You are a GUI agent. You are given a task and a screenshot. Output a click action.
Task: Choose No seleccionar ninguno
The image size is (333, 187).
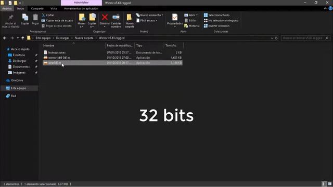[221, 21]
